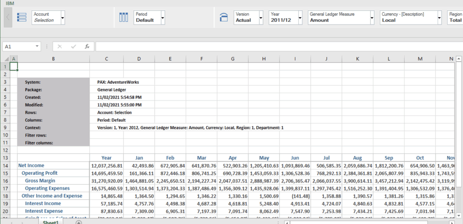463x224 pixels.
Task: Click the Insert Function fx icon
Action: pos(87,47)
